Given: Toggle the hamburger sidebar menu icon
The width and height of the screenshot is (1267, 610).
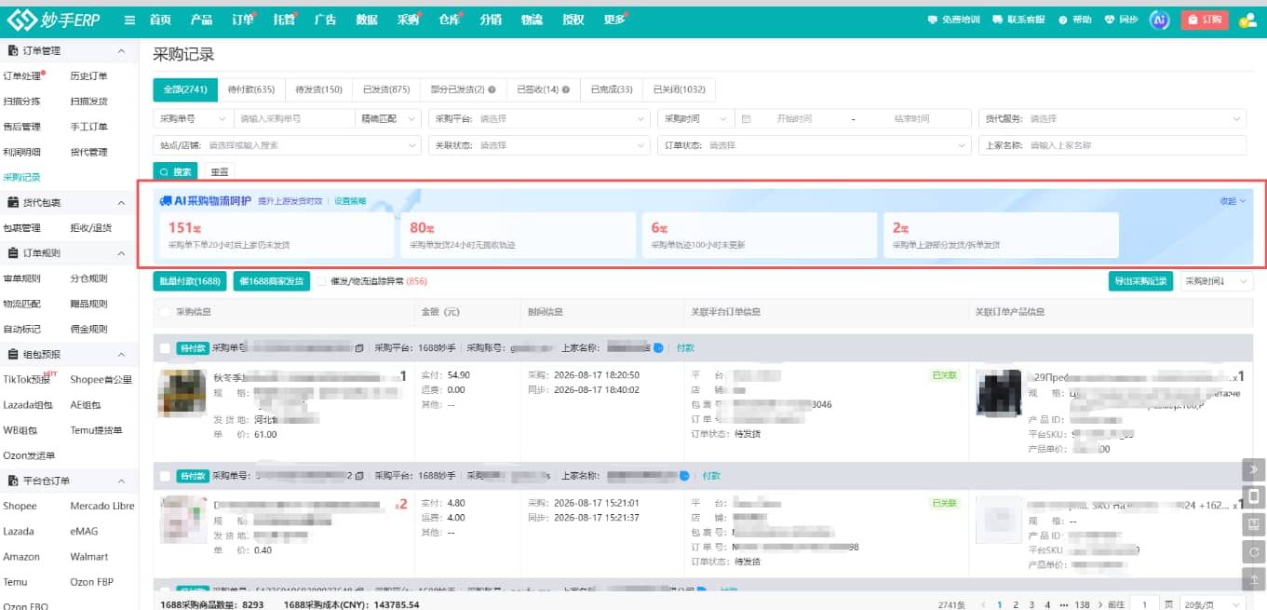Looking at the screenshot, I should coord(129,20).
